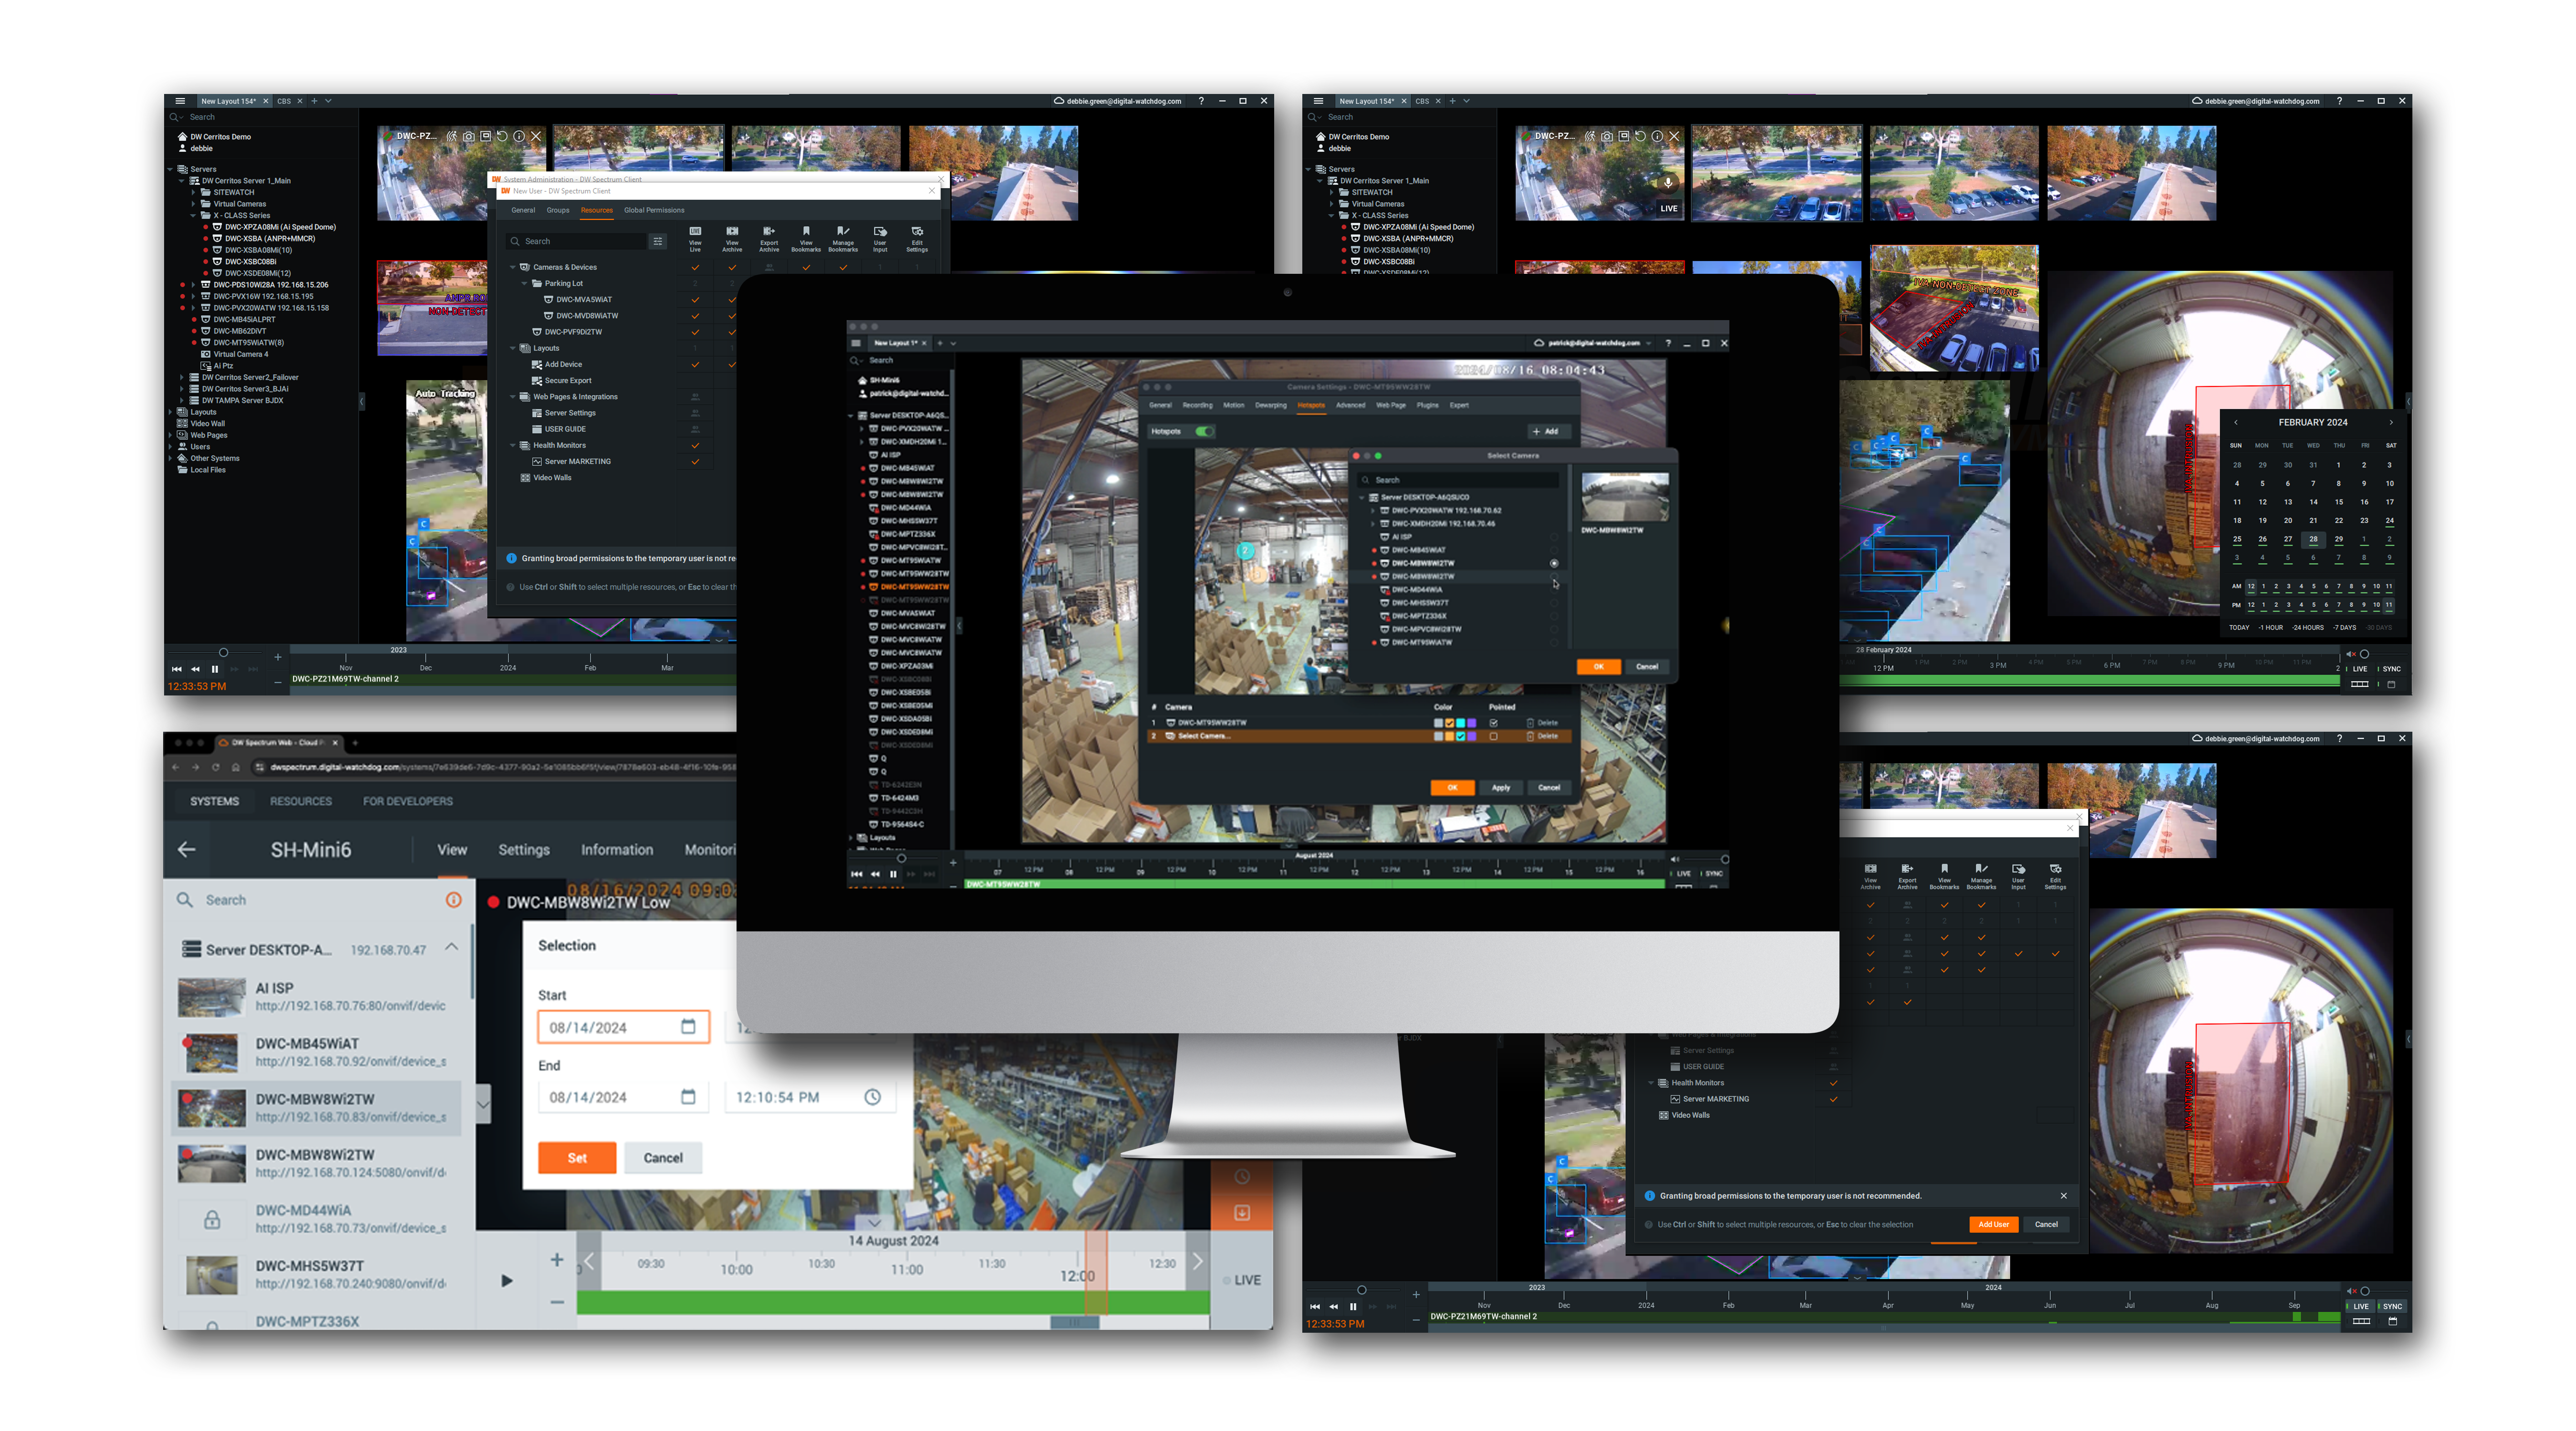Open calendar picker in Start date field

point(688,1026)
